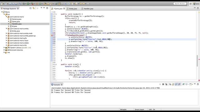Toggle Pin Console button
Viewport: 200px width, 112px height.
pos(183,84)
